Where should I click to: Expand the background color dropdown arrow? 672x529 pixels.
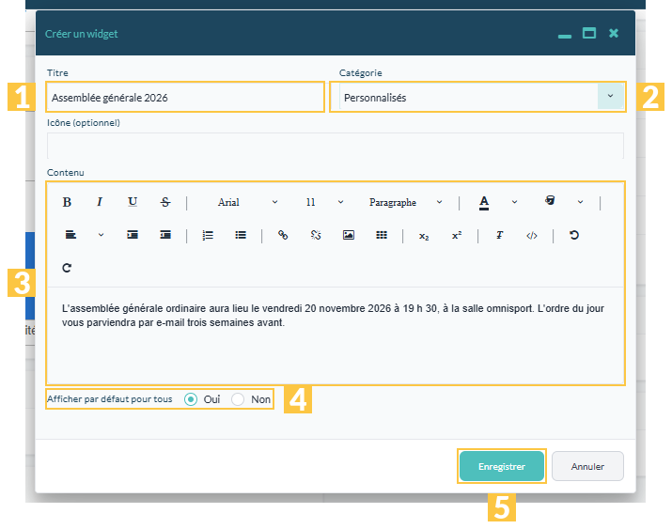[580, 202]
